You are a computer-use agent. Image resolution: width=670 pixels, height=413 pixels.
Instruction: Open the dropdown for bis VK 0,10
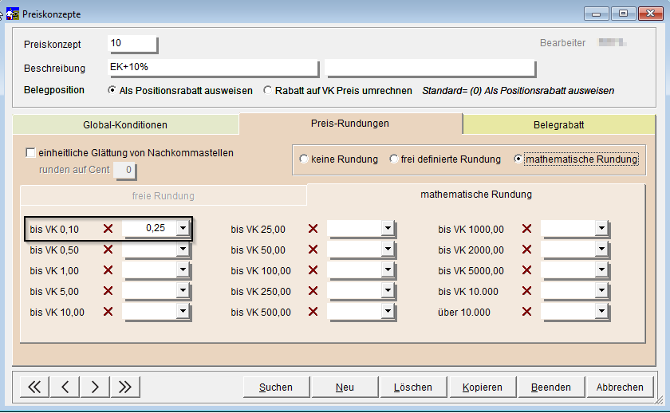click(x=183, y=228)
